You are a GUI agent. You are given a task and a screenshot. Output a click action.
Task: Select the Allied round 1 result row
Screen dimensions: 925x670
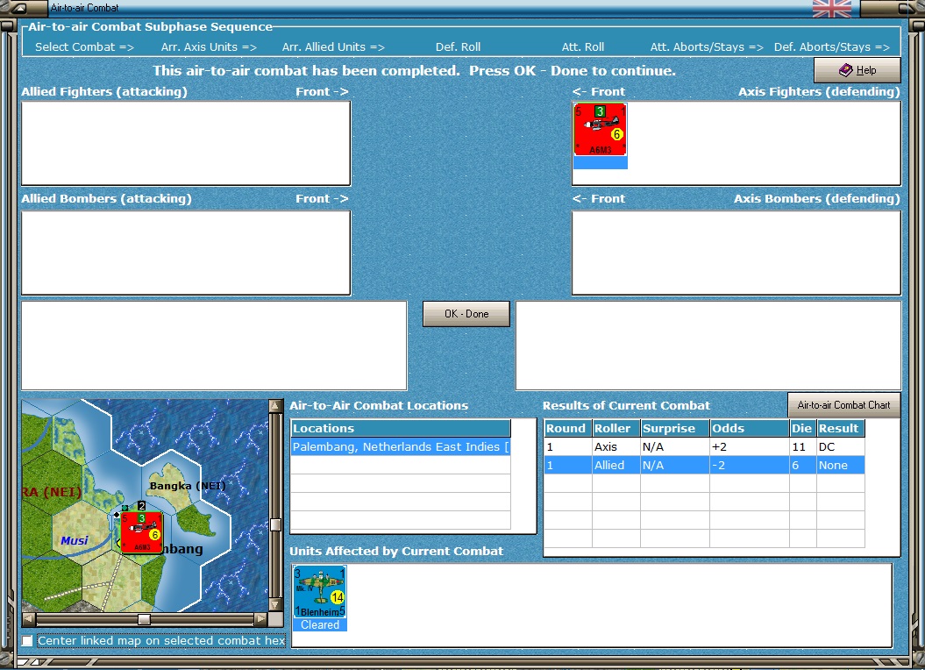[x=704, y=465]
